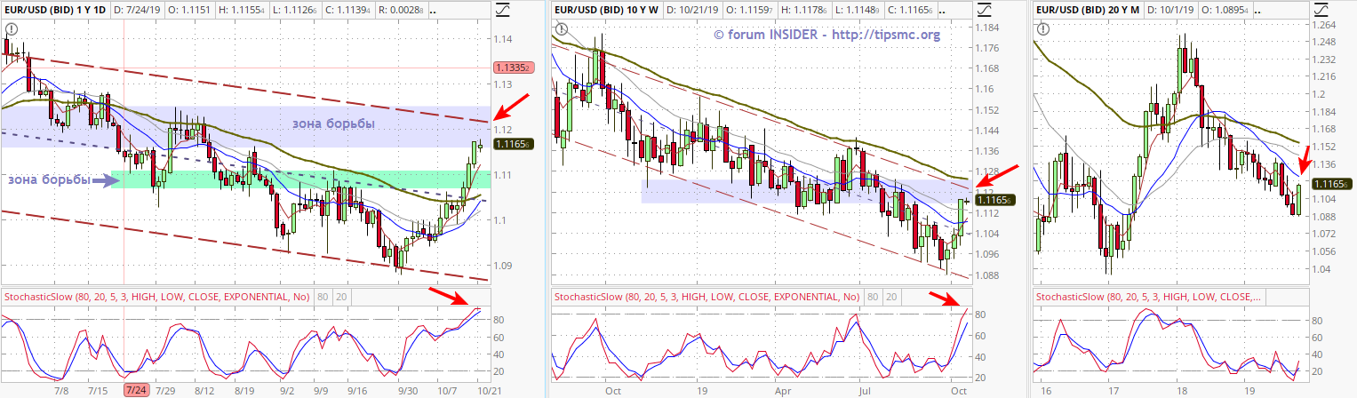1357x398 pixels.
Task: Click the price-scale icon on the monthly chart
Action: tap(1323, 10)
